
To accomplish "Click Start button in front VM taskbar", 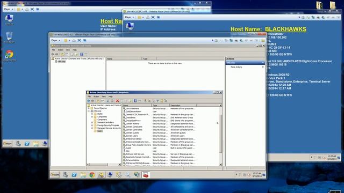I will 55,175.
